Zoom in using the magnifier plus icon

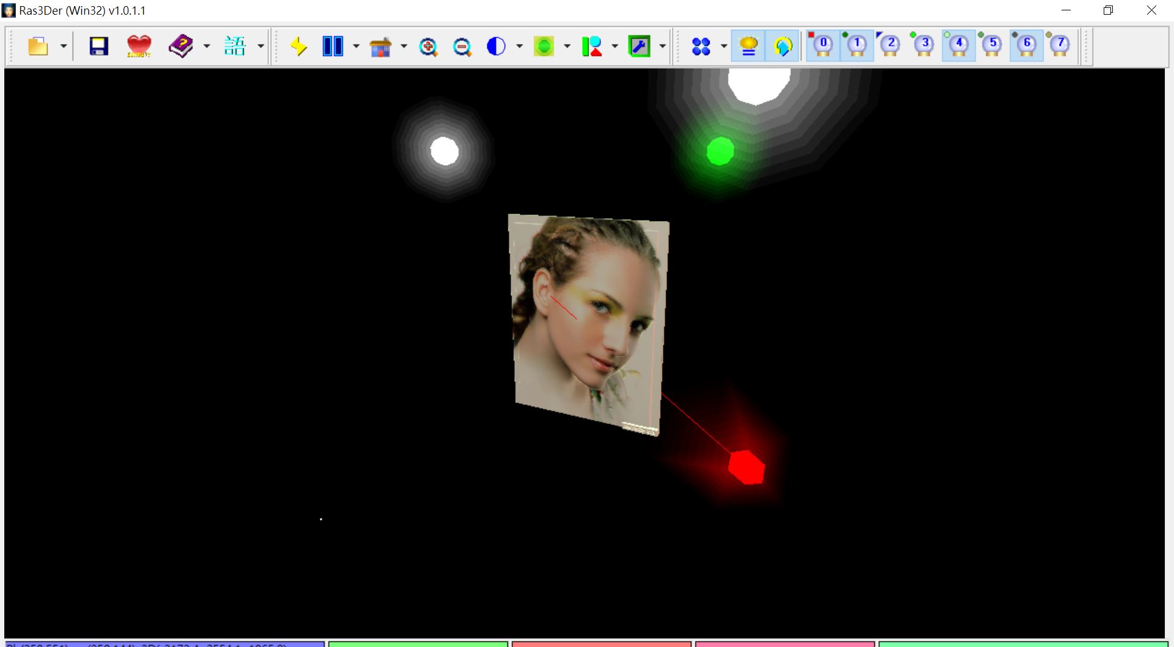(x=429, y=46)
